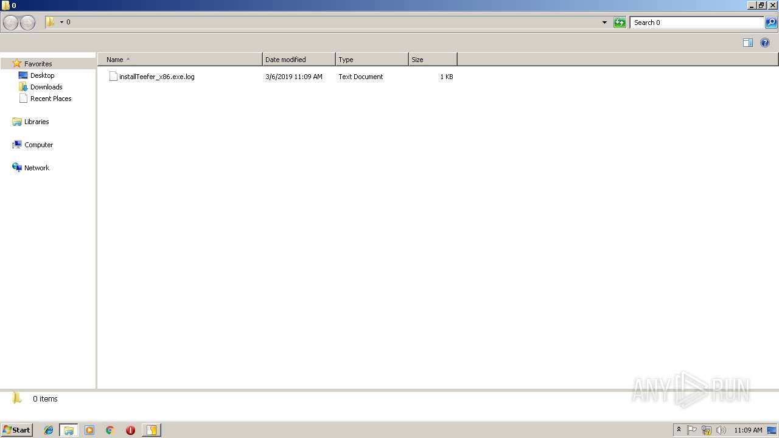Screen dimensions: 779x438
Task: Restore down the explorer window
Action: point(761,5)
